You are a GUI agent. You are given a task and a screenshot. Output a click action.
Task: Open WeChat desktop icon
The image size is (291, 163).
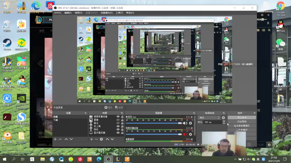tap(280, 45)
